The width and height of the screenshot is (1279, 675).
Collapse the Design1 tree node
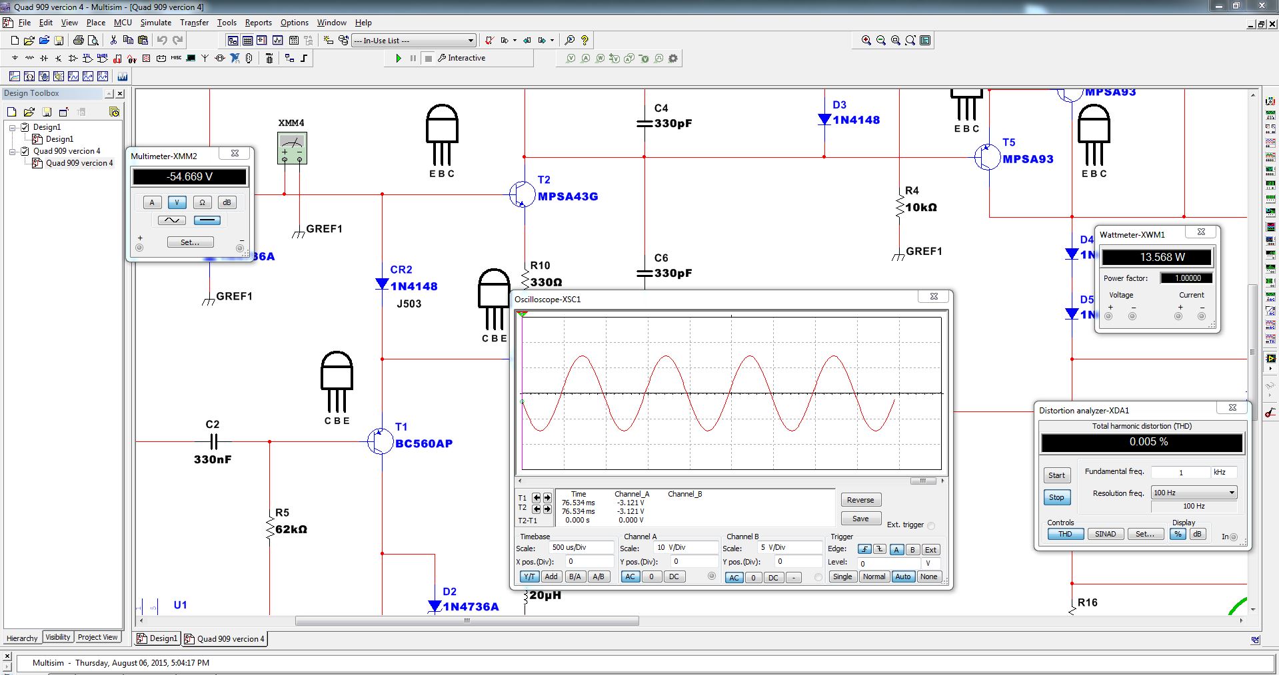tap(12, 127)
